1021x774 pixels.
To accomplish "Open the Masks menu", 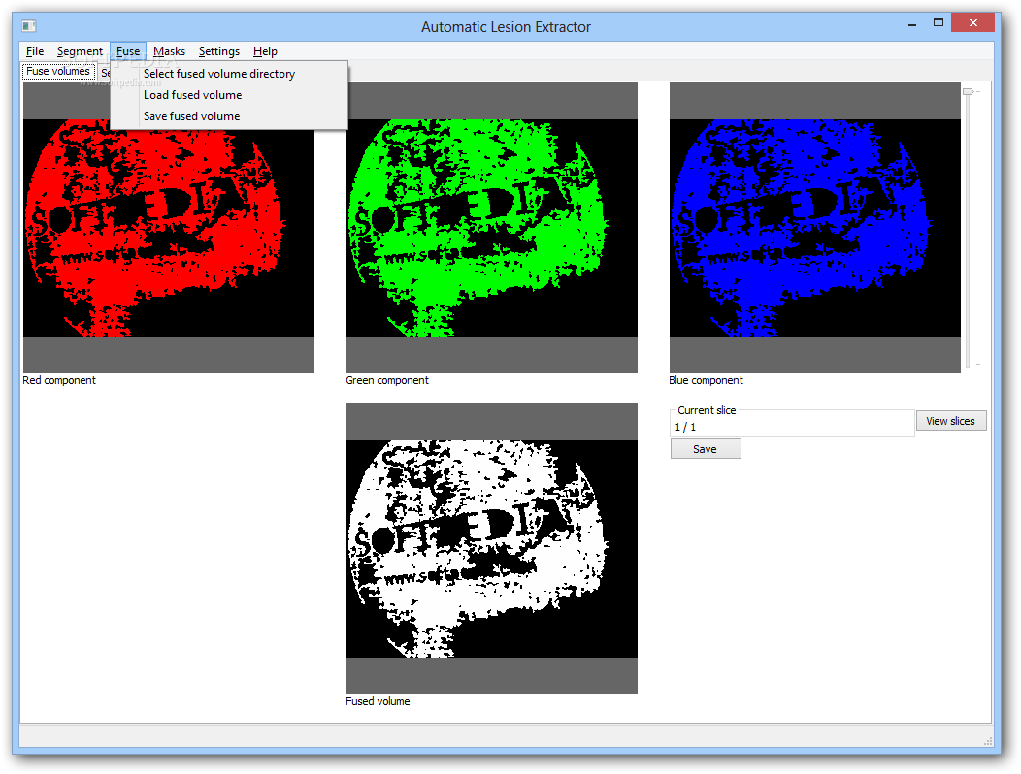I will click(x=169, y=51).
